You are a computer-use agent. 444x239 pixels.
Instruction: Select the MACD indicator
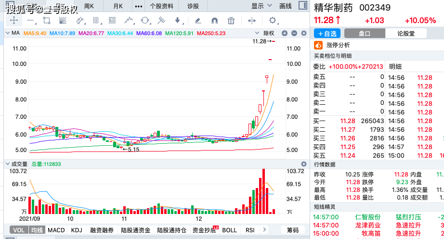click(56, 230)
